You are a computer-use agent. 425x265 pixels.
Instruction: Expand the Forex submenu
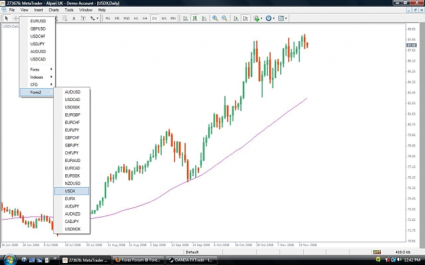[x=37, y=69]
